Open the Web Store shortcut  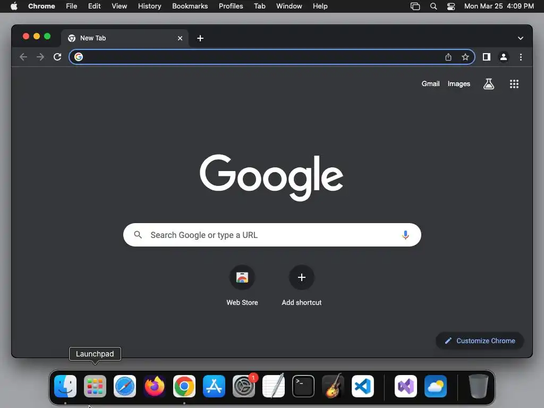(242, 285)
